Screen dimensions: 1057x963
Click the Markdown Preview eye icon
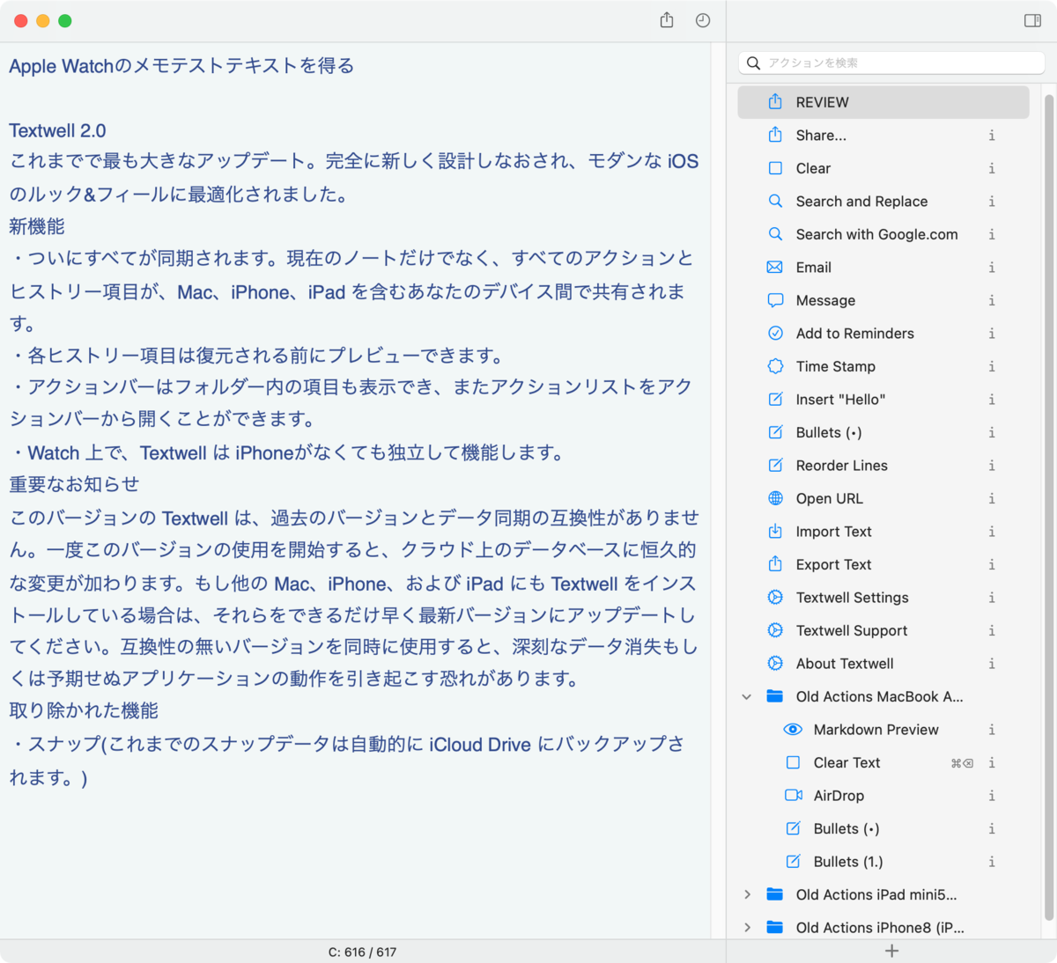pos(793,729)
